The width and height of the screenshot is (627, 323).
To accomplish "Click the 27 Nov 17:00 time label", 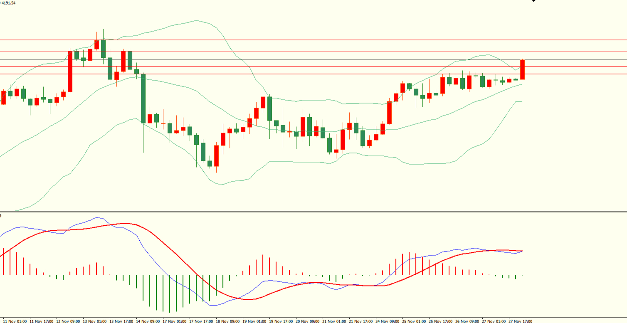I will [520, 321].
